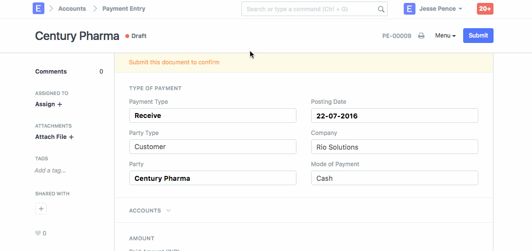Go to Accounts breadcrumb
This screenshot has height=251, width=532.
pos(72,9)
